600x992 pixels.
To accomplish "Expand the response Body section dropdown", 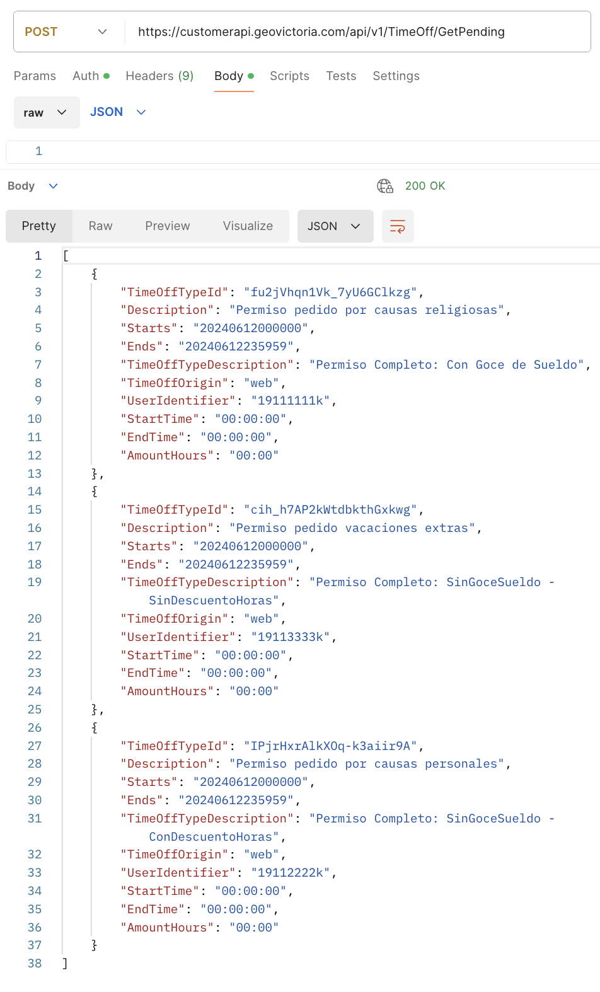I will (x=33, y=186).
